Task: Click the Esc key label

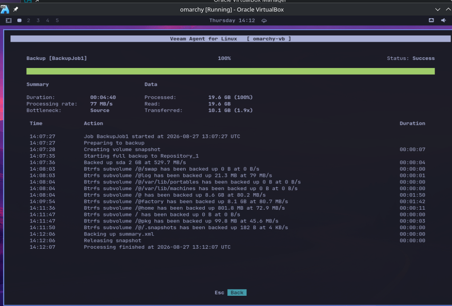Action: click(219, 293)
